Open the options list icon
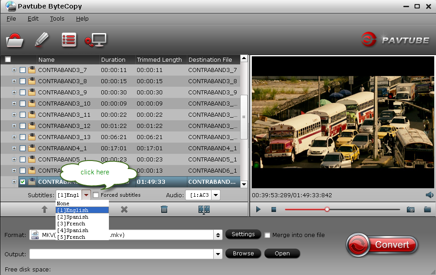 point(69,39)
